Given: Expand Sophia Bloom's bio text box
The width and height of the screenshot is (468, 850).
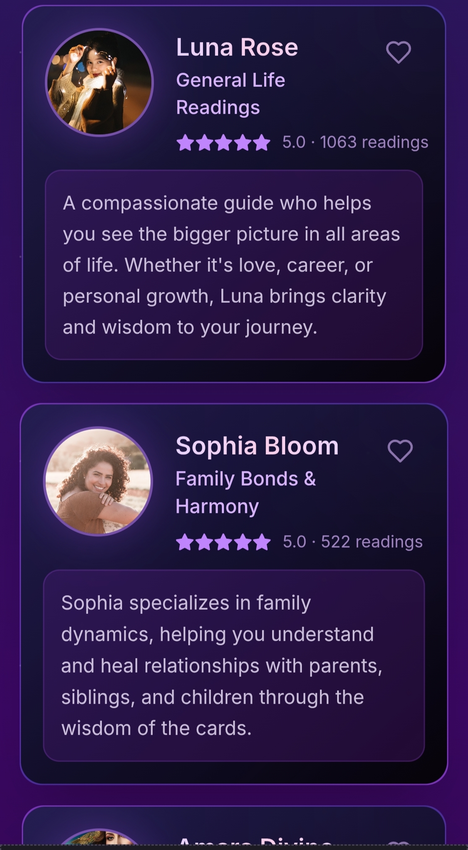Looking at the screenshot, I should [x=234, y=665].
